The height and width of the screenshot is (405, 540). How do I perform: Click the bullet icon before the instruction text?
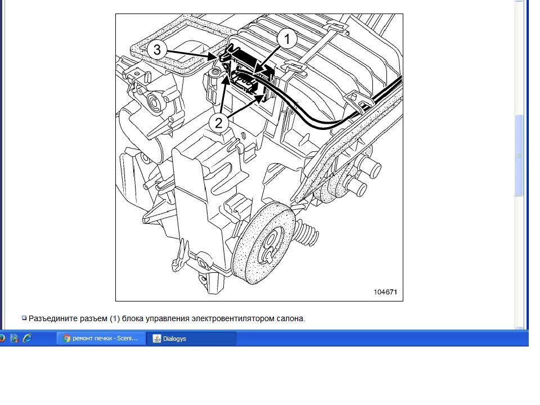click(24, 318)
